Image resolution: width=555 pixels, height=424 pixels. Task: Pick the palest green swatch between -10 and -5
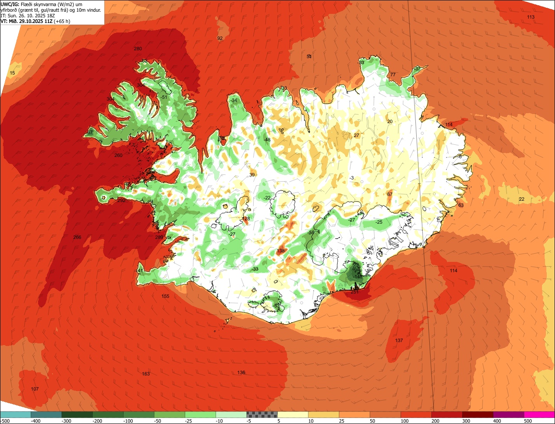pos(231,414)
